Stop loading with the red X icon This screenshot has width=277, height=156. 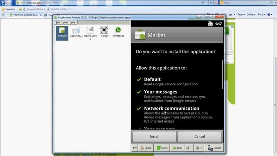pos(216,3)
